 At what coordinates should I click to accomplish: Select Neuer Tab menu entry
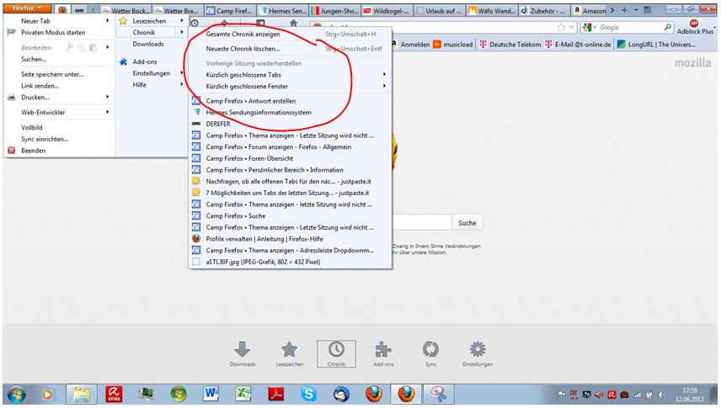pyautogui.click(x=59, y=21)
